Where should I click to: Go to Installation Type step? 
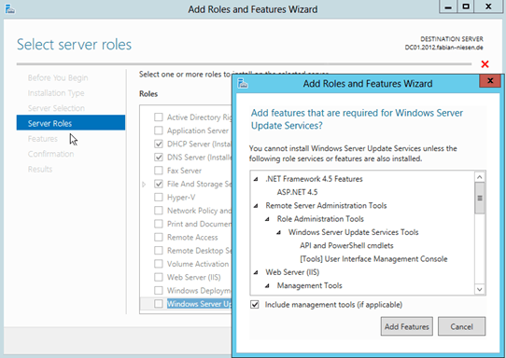tap(56, 93)
